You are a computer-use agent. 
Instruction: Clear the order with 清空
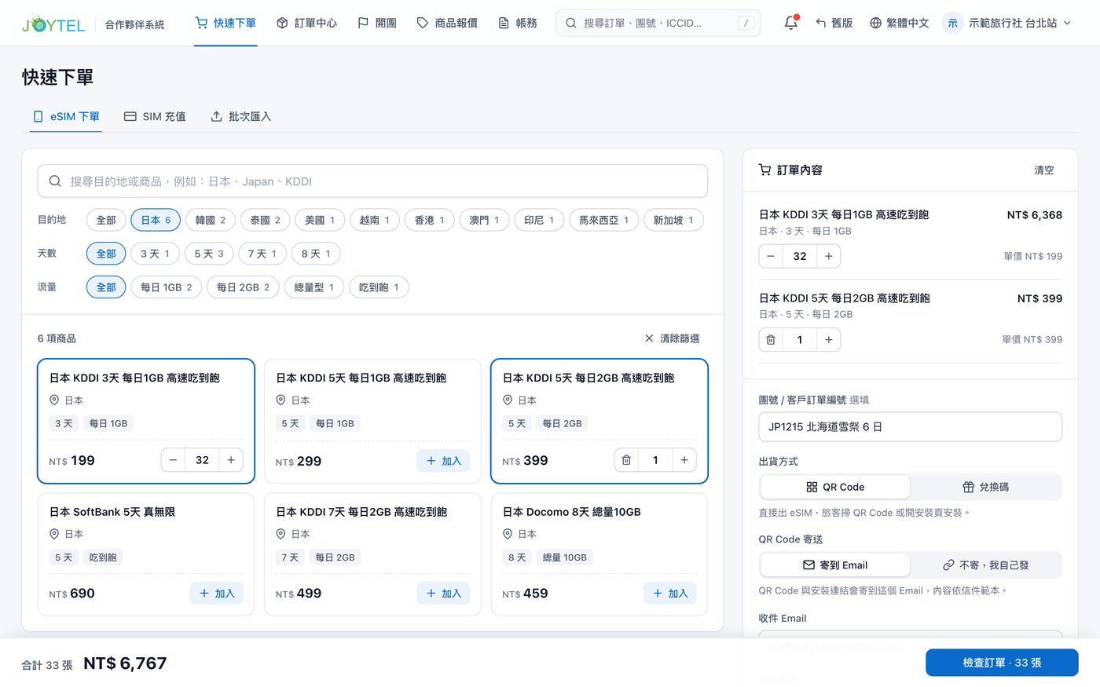1044,170
